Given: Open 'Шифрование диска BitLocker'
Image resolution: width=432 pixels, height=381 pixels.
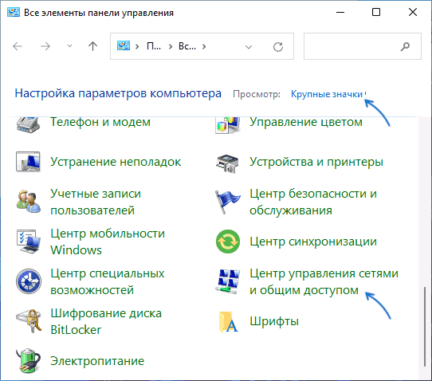Looking at the screenshot, I should point(106,321).
